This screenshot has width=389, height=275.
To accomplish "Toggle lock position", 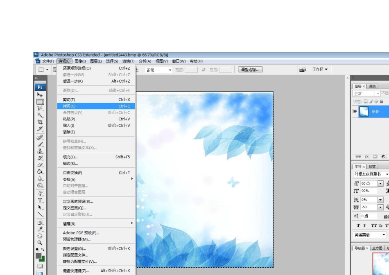I will tap(376, 101).
